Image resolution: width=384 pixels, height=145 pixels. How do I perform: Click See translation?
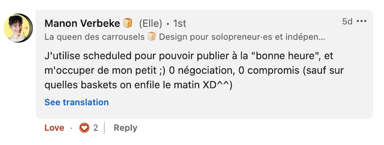tap(76, 102)
